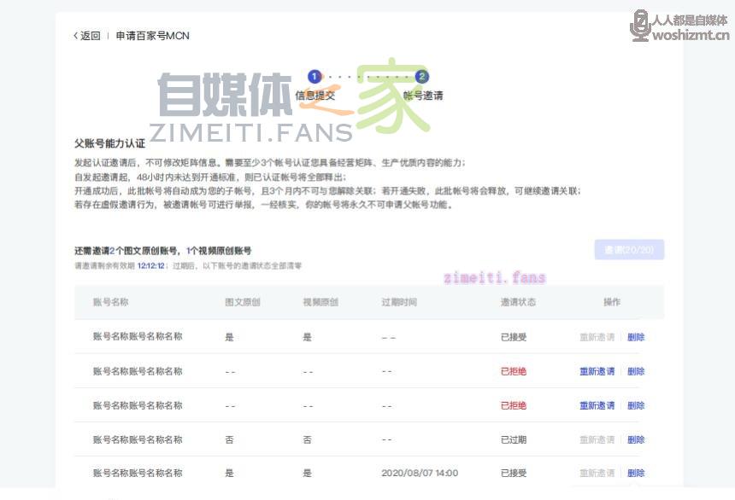Click the 视频原创 column header
735x500 pixels.
[320, 302]
